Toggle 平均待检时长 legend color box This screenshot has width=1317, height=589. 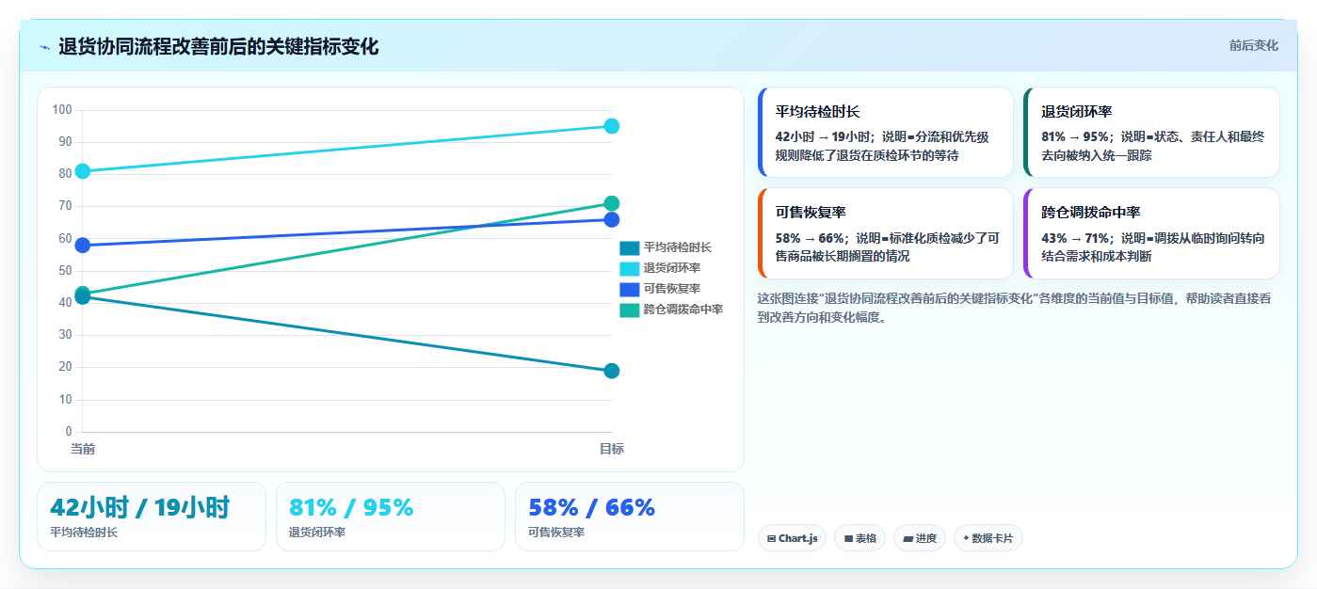[x=629, y=247]
